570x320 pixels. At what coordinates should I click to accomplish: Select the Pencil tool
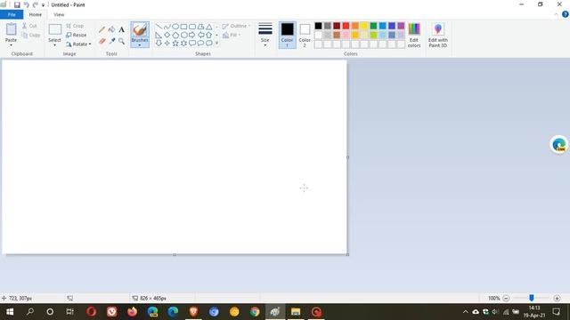click(x=102, y=29)
